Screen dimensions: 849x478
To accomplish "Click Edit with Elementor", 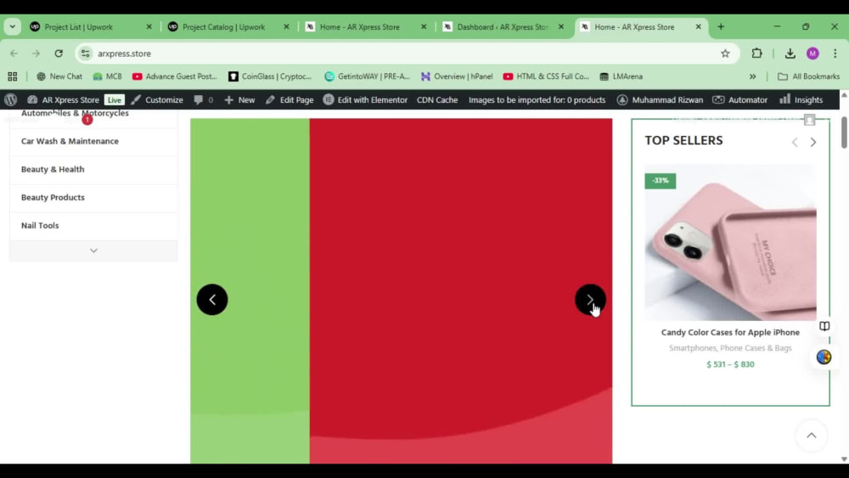I will pyautogui.click(x=365, y=99).
